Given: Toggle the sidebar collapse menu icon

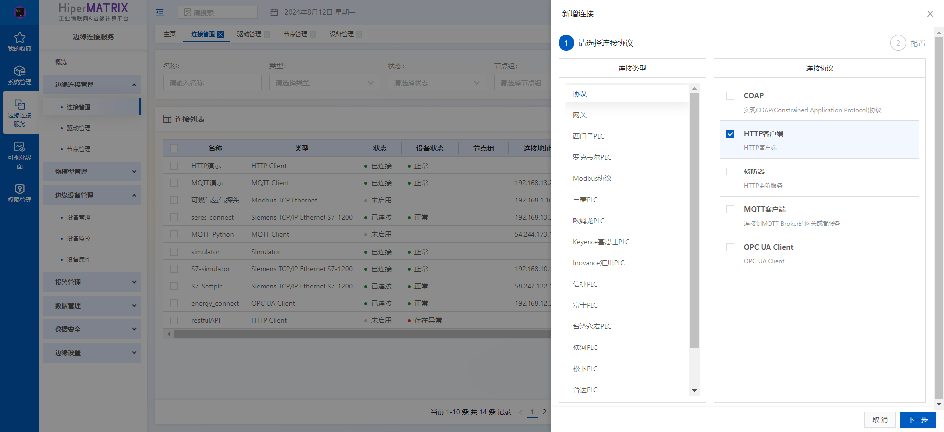Looking at the screenshot, I should coord(160,12).
